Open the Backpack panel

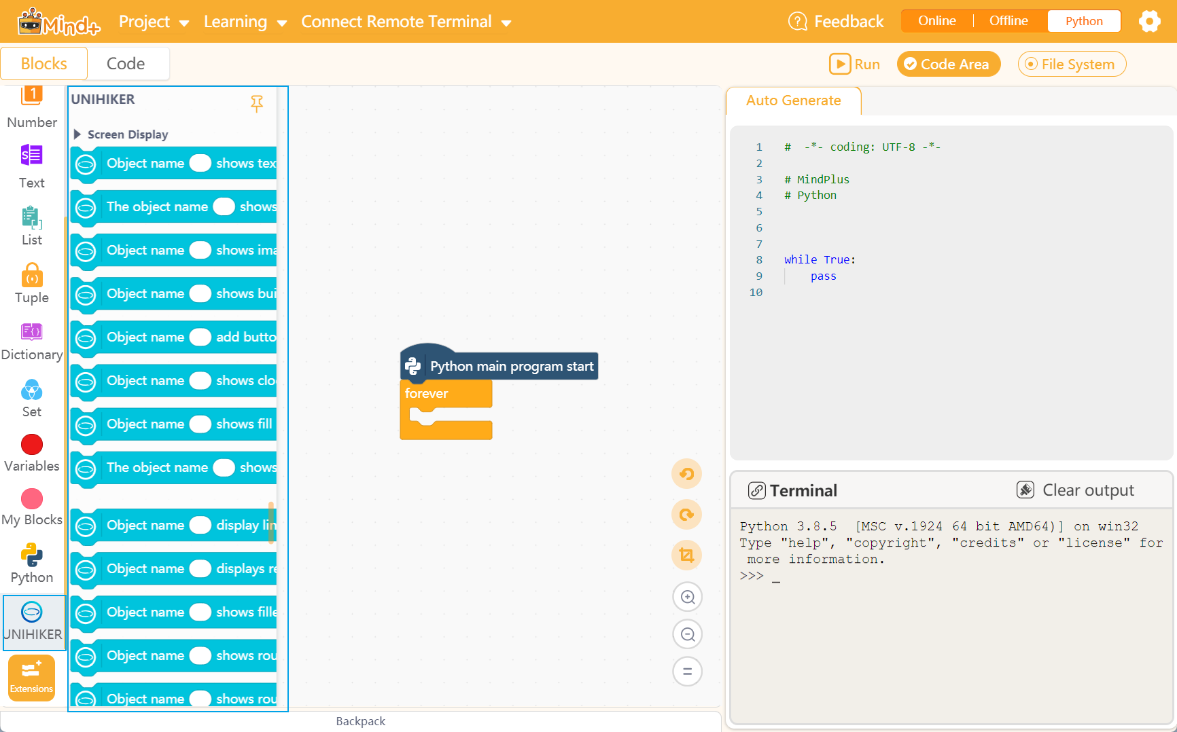[360, 721]
